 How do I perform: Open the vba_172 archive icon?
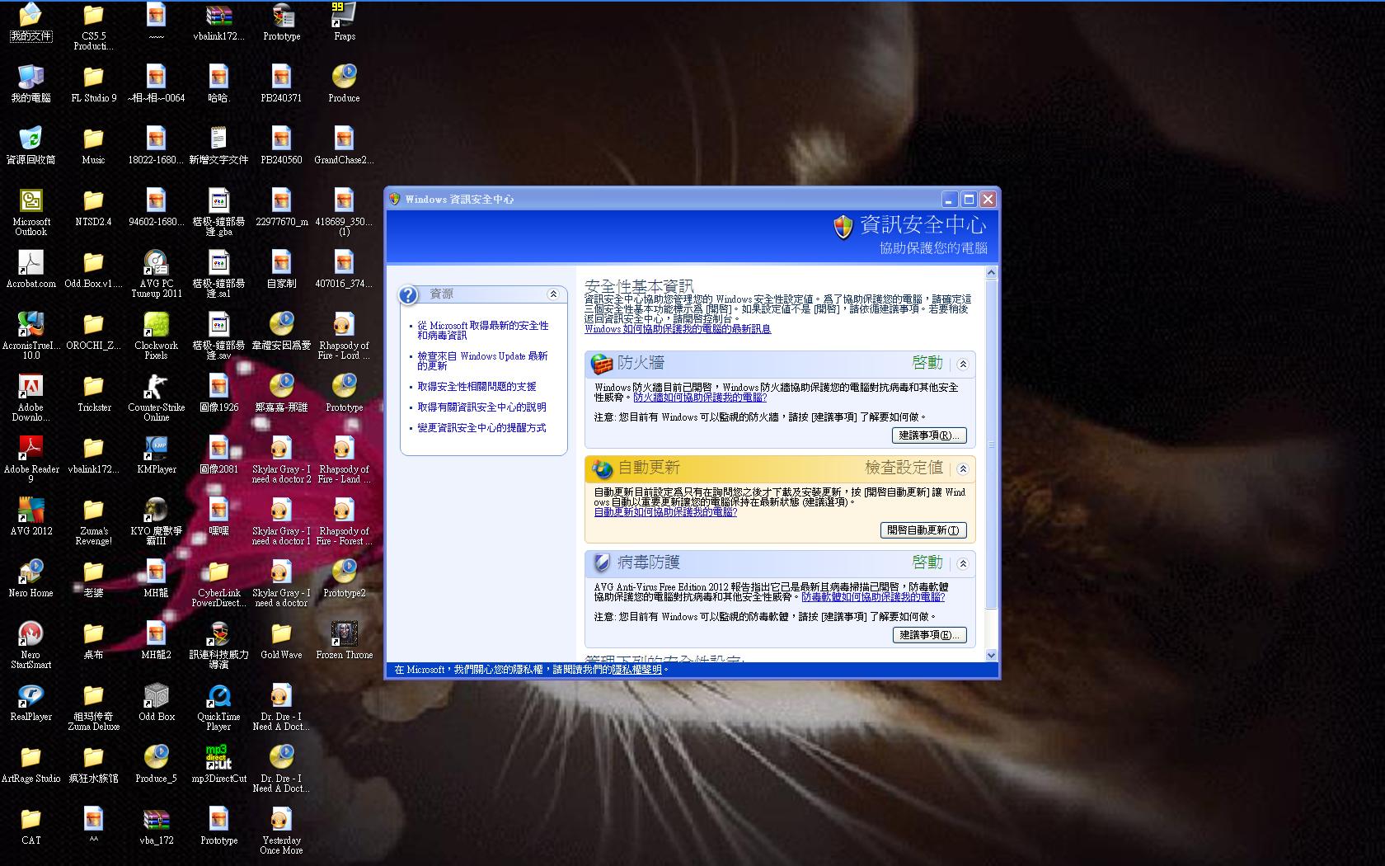point(157,826)
